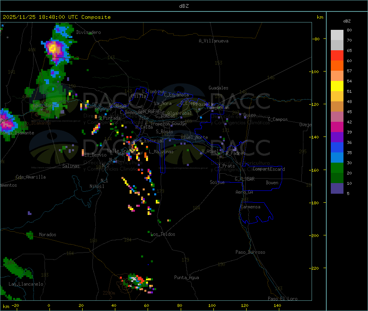The image size is (368, 311).
Task: Click the green 30 dBZ legend swatch
Action: coord(337,168)
